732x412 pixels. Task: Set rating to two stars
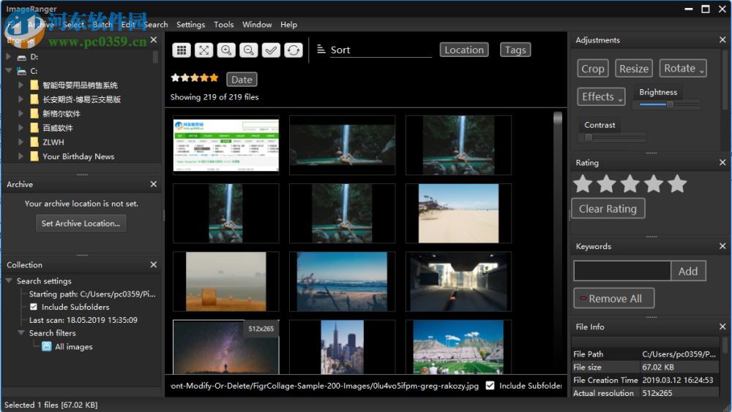coord(606,183)
